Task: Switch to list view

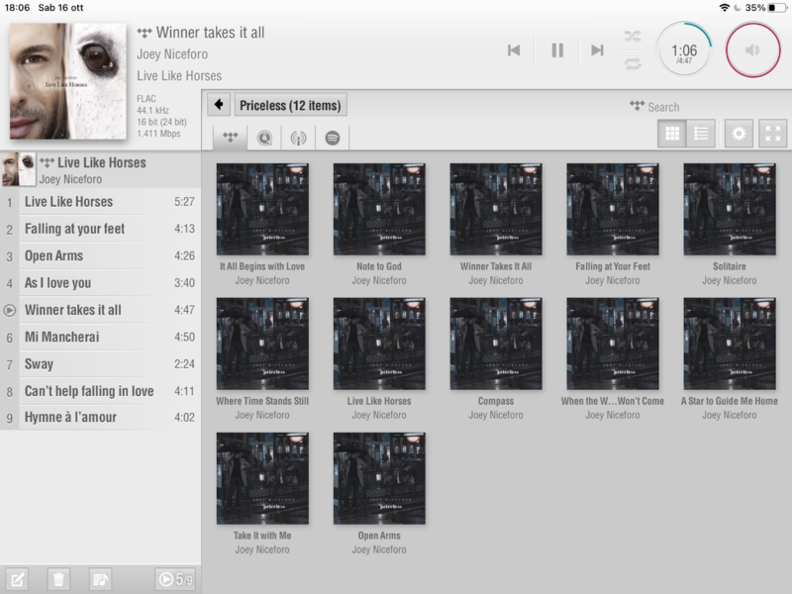Action: tap(701, 134)
